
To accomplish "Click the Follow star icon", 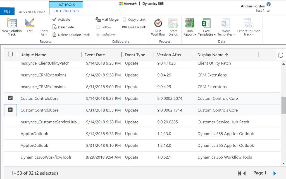I will (x=98, y=27).
